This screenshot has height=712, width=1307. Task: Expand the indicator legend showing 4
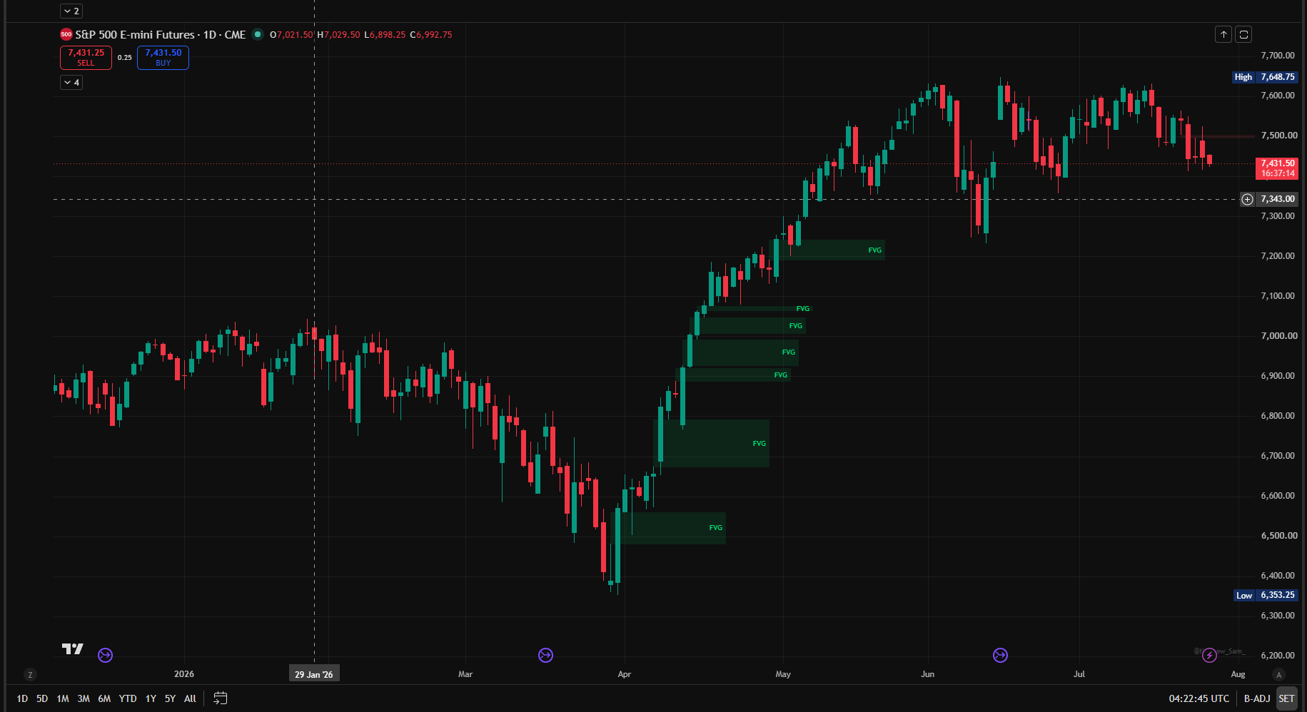[x=71, y=83]
